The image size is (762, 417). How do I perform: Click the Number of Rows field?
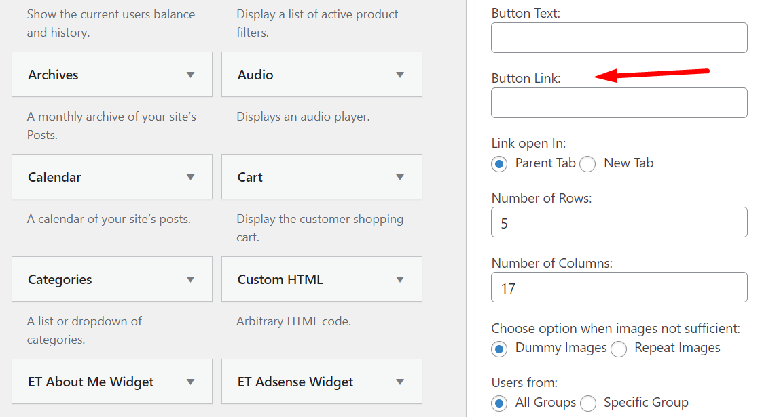pos(619,222)
